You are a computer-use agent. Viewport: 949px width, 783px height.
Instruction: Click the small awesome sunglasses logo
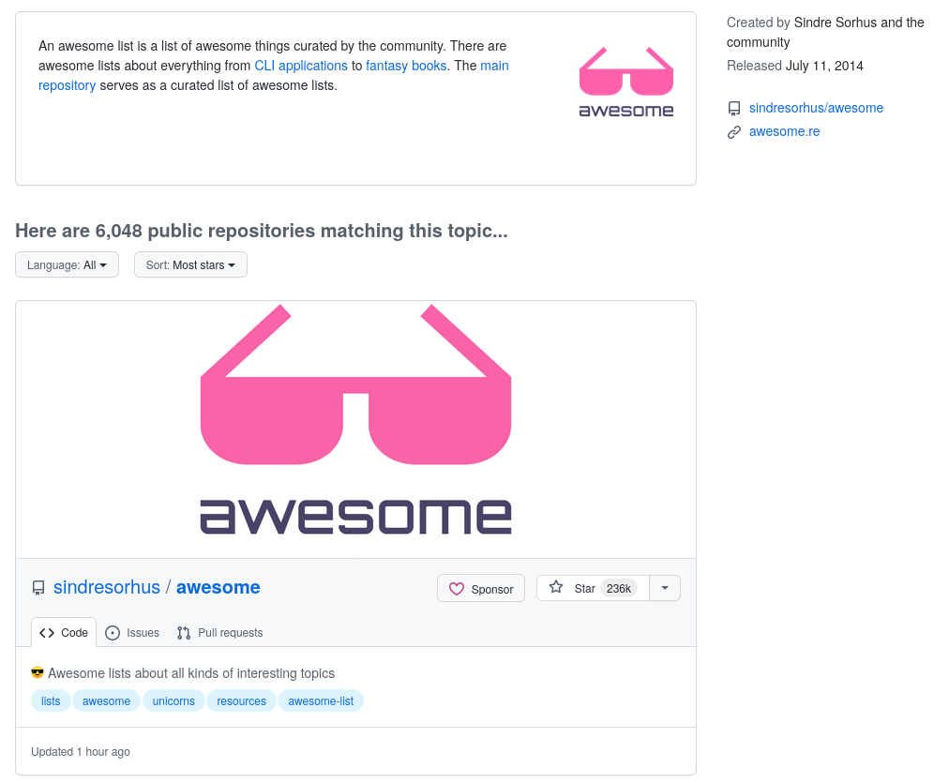point(625,82)
